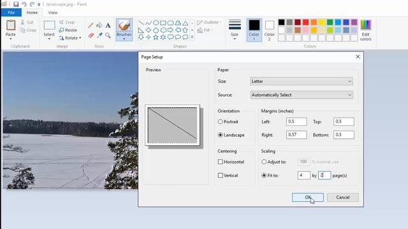Select Color 2 background button

tap(269, 30)
